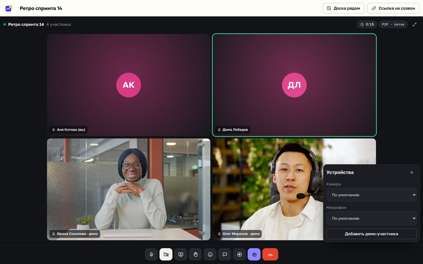Screen dimensions: 423x264
Task: Click the Аня Котова (вы) name label
Action: click(68, 130)
